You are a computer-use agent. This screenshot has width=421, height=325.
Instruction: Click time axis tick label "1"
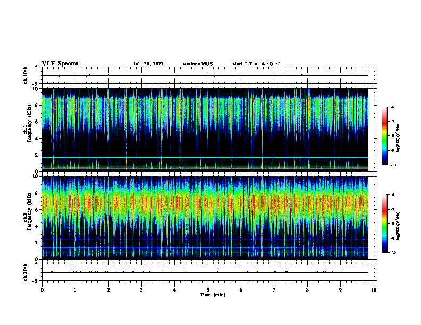tap(75, 290)
